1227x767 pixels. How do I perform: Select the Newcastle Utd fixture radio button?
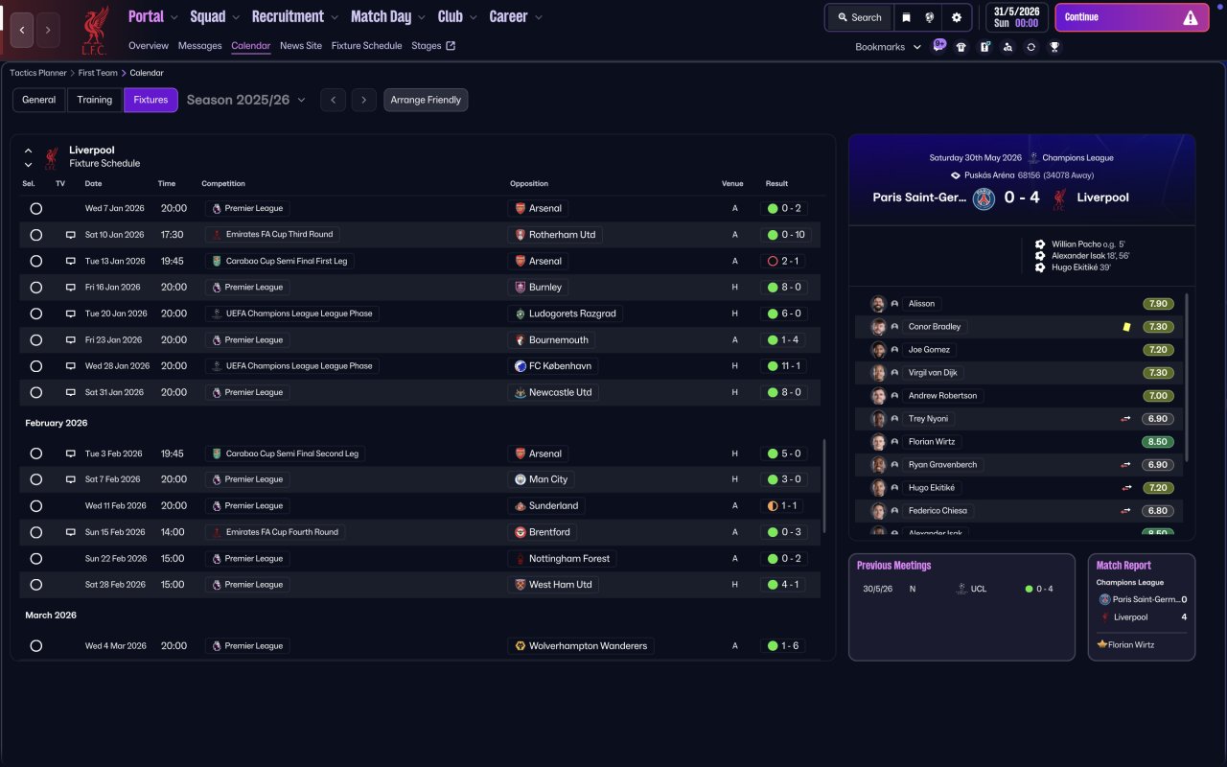[x=35, y=393]
